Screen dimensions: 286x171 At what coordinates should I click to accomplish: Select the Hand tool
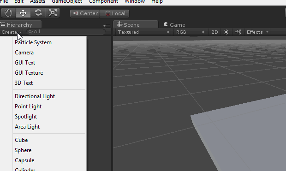(x=8, y=13)
